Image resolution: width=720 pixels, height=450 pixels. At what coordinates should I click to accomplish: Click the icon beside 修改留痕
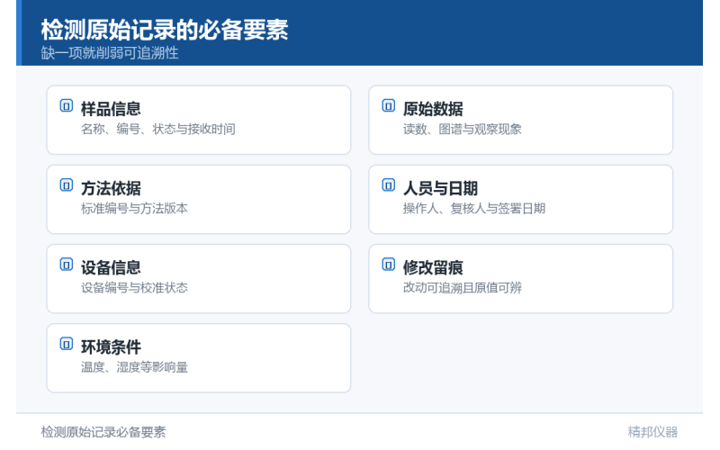pyautogui.click(x=389, y=265)
